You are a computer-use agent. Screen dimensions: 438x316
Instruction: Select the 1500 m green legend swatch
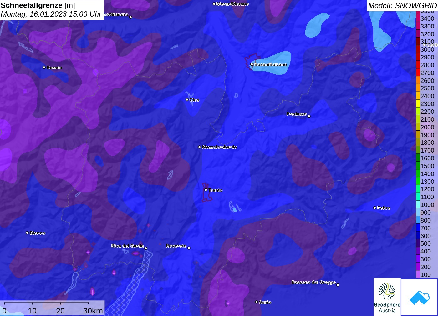tap(418, 166)
